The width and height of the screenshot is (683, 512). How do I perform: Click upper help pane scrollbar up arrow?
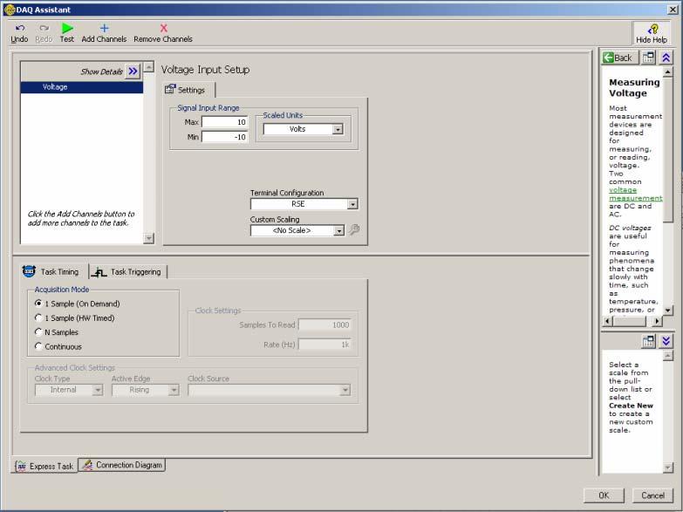tap(668, 72)
